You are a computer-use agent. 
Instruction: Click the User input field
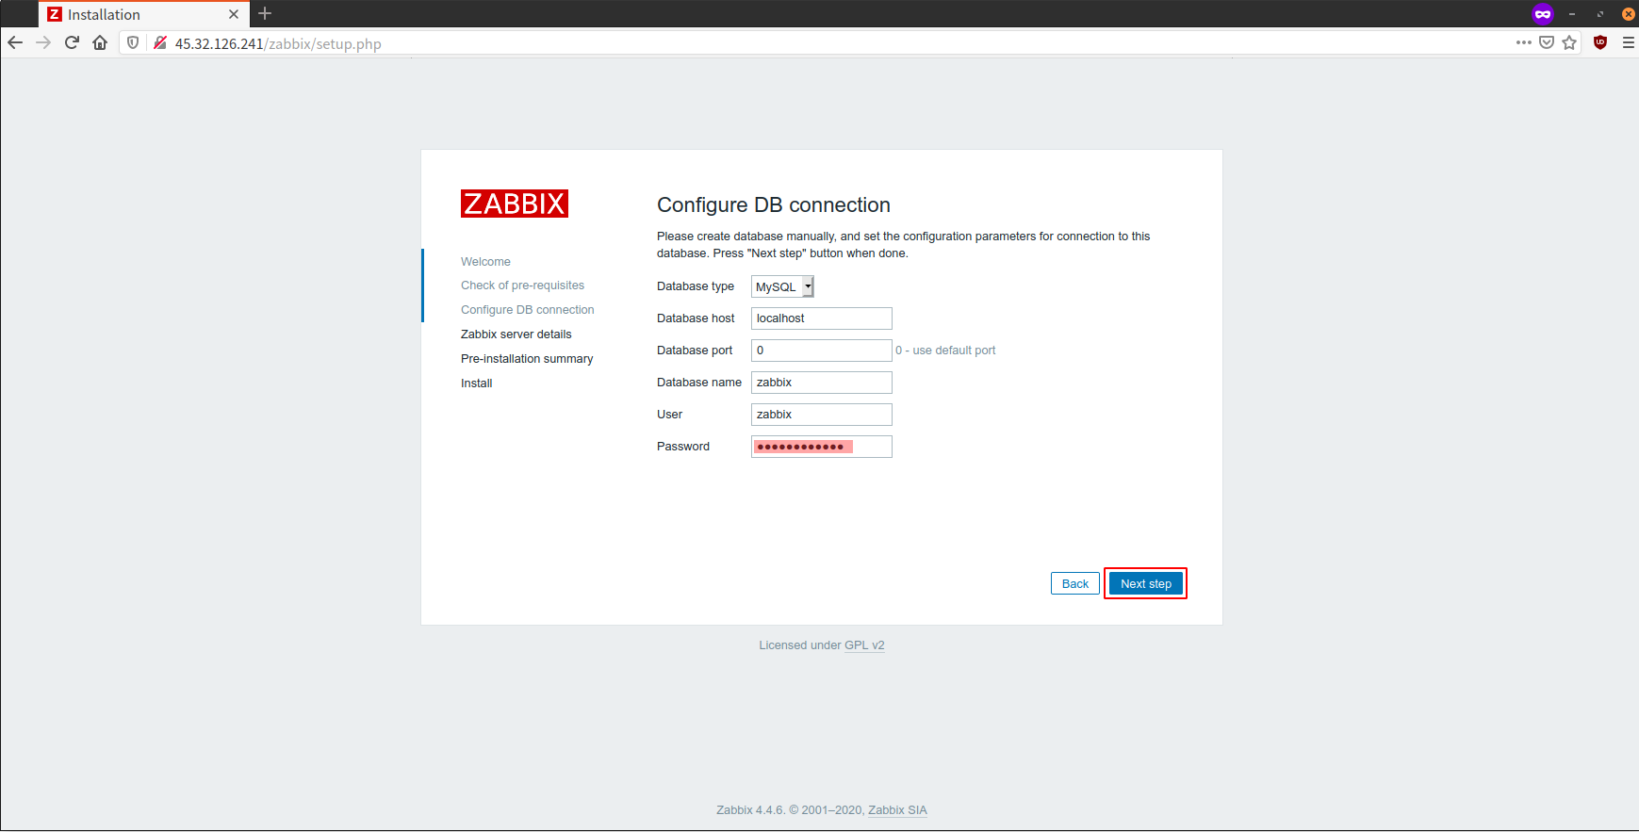822,415
